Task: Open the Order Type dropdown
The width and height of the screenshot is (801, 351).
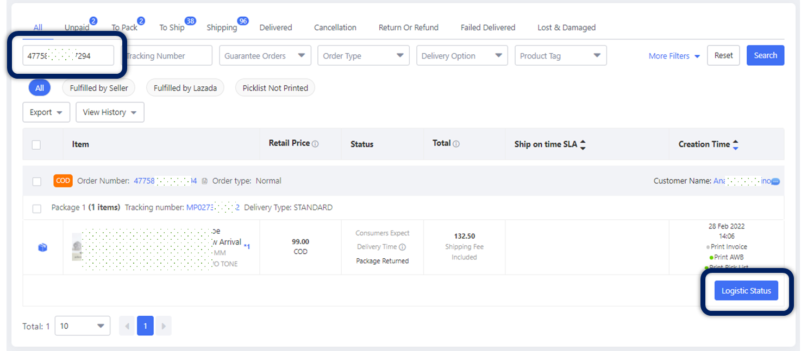Action: click(363, 55)
